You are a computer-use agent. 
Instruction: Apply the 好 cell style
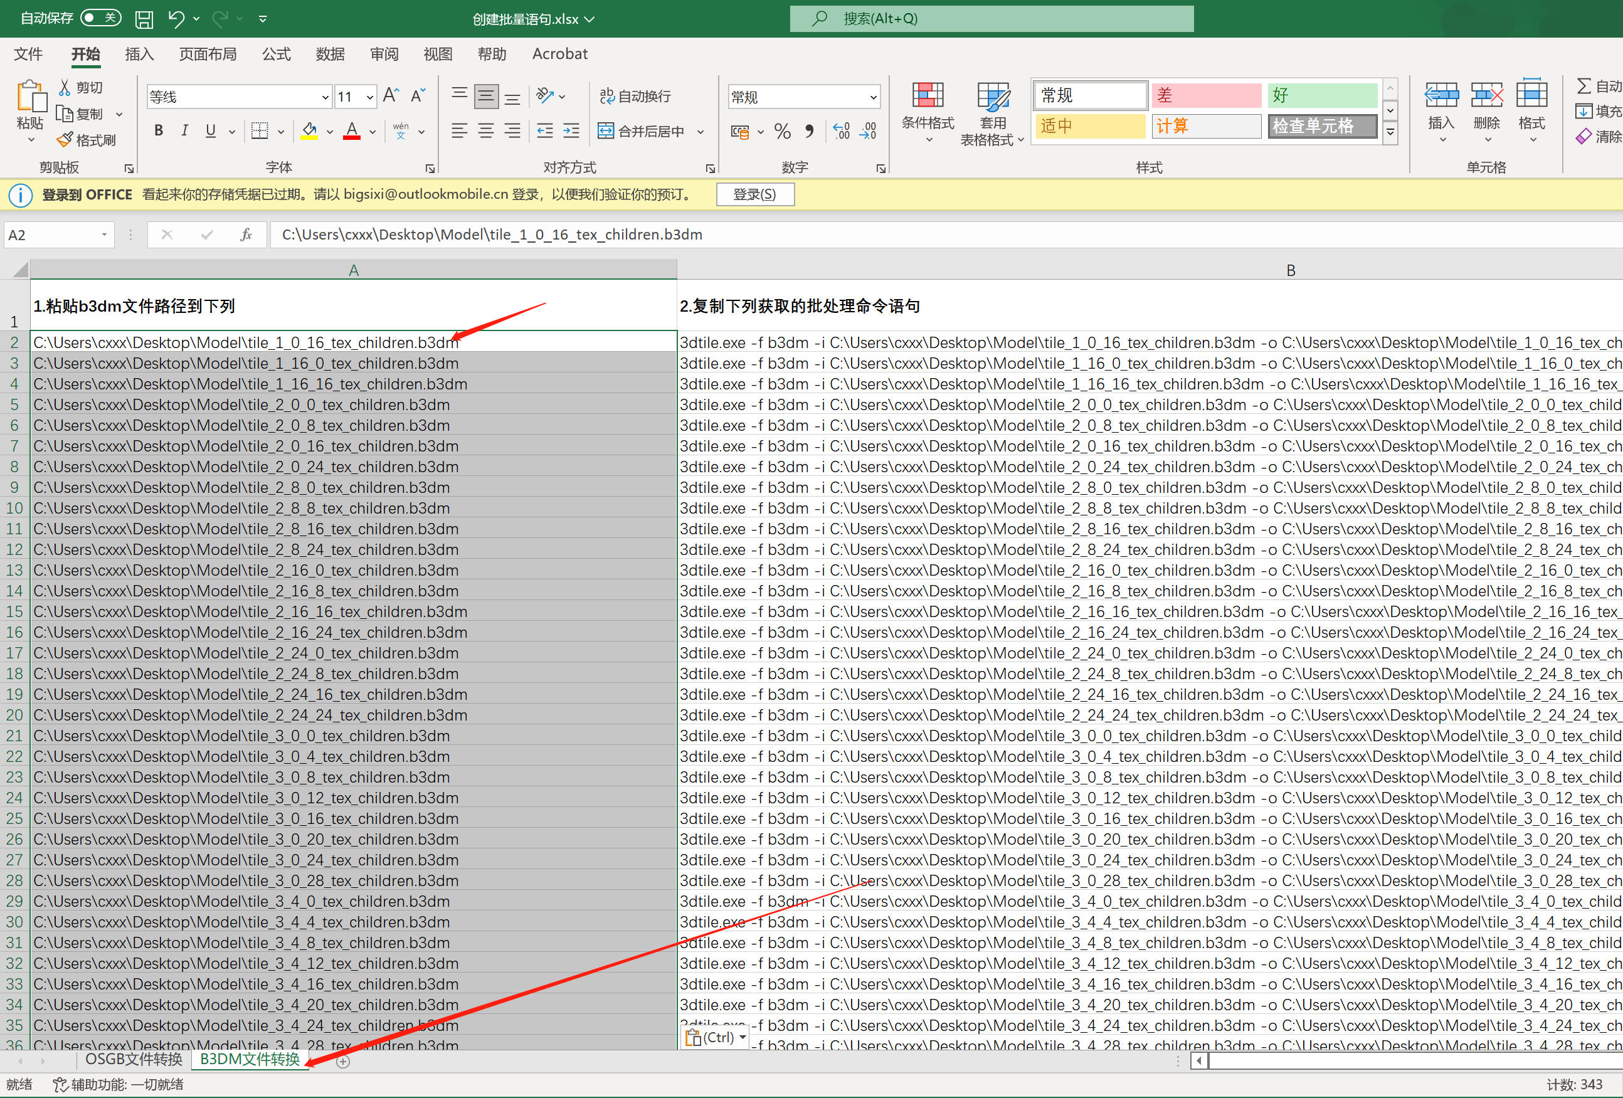[1323, 95]
